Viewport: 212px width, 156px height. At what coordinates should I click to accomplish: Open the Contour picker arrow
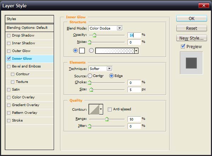101,109
